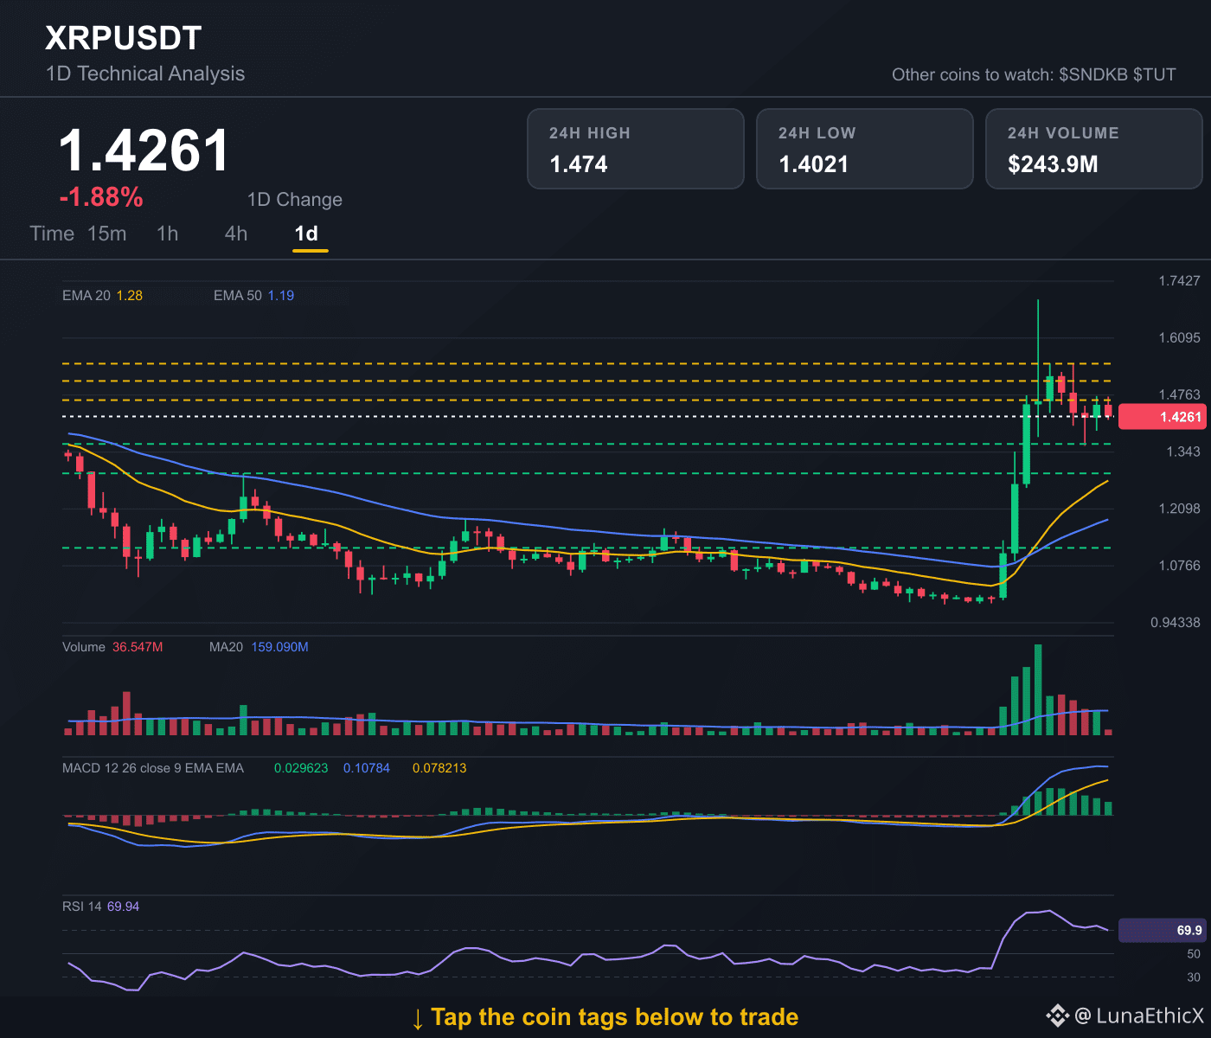Image resolution: width=1211 pixels, height=1038 pixels.
Task: Select the 4h timeframe tab
Action: (235, 234)
